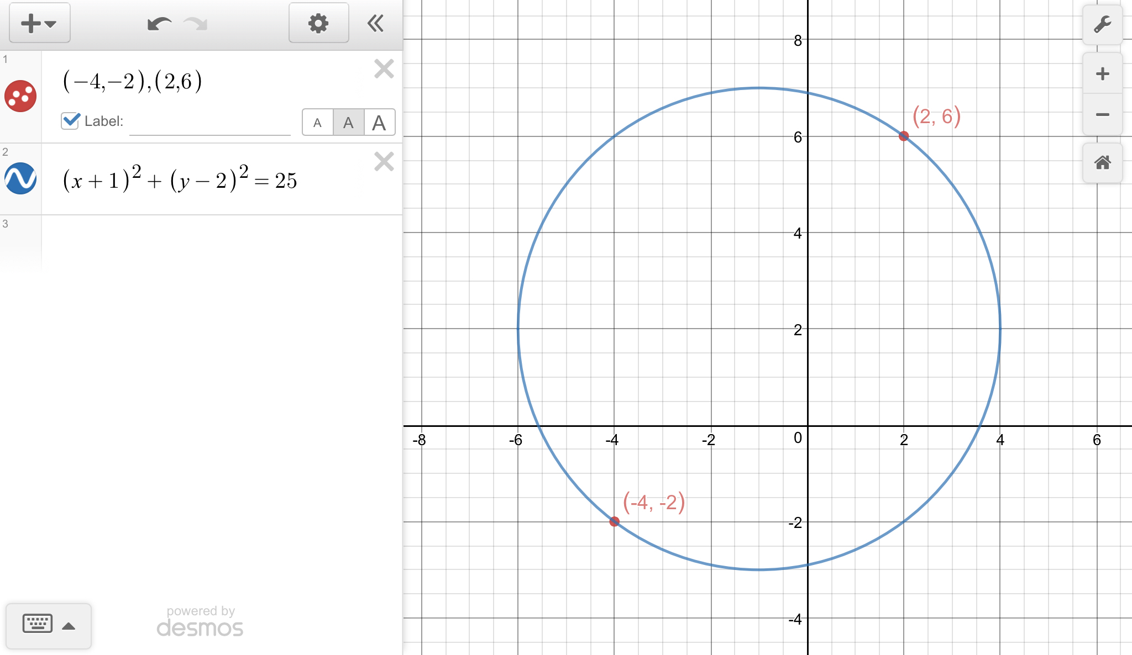This screenshot has width=1132, height=655.
Task: Open expression list gear settings
Action: coord(318,23)
